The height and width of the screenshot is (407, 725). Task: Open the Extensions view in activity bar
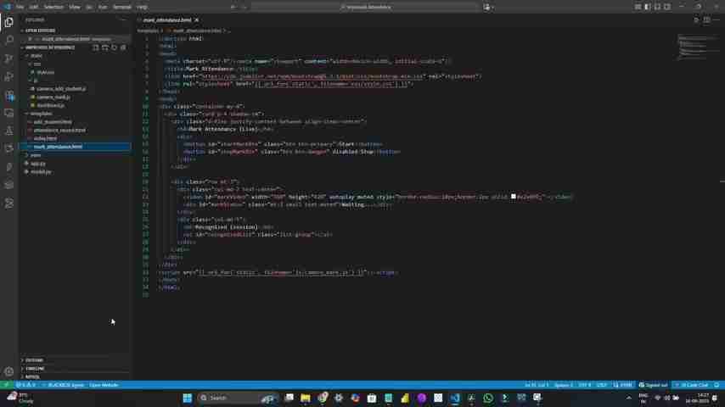pyautogui.click(x=8, y=94)
